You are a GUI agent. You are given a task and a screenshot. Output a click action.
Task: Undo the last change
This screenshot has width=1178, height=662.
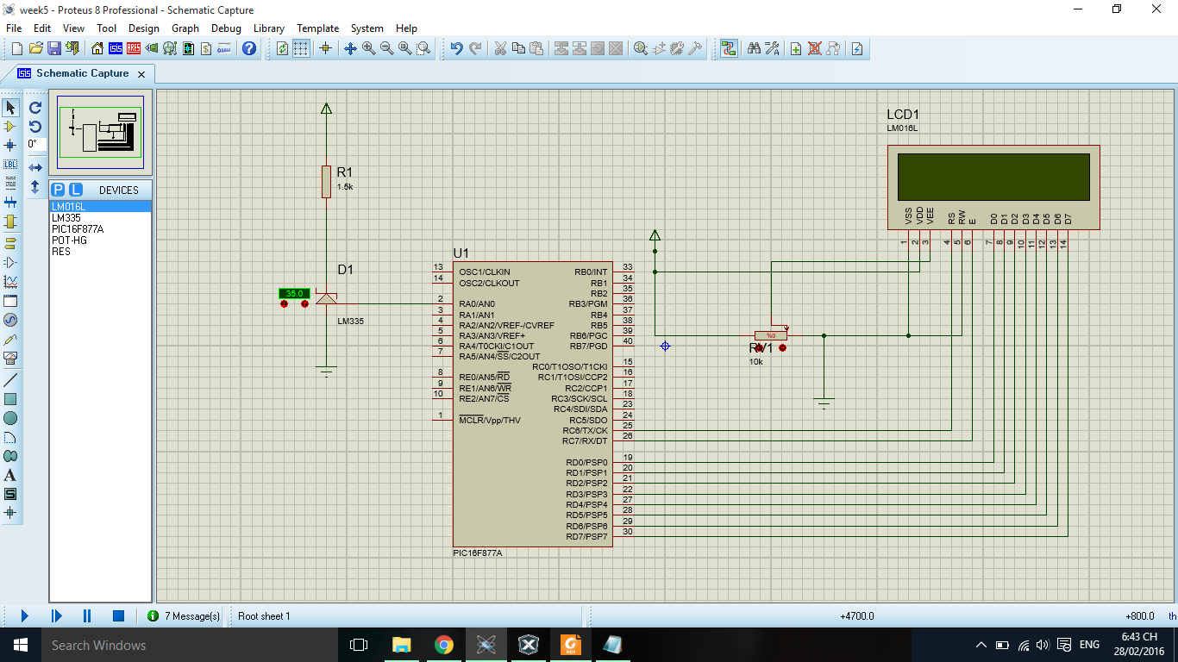point(457,48)
